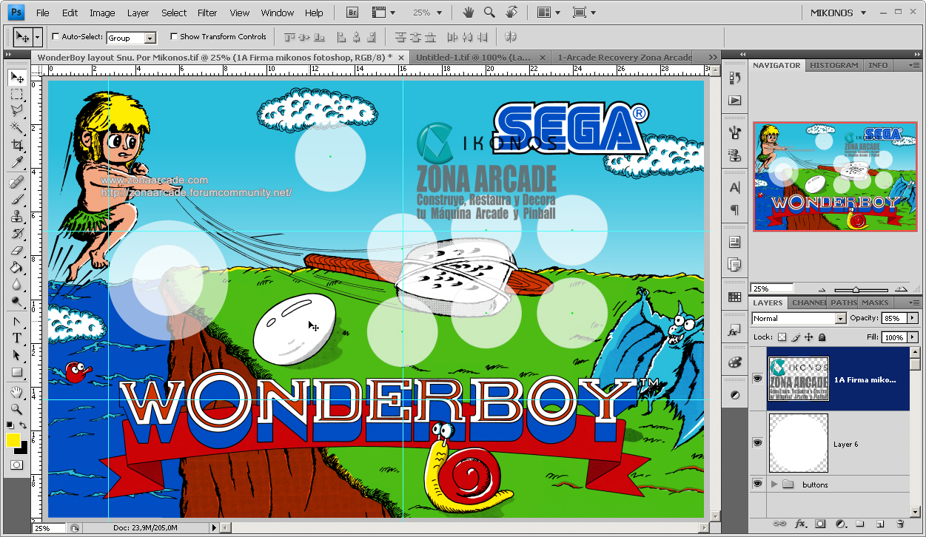Image resolution: width=926 pixels, height=537 pixels.
Task: Tick the Show Transform Controls checkbox
Action: [174, 36]
